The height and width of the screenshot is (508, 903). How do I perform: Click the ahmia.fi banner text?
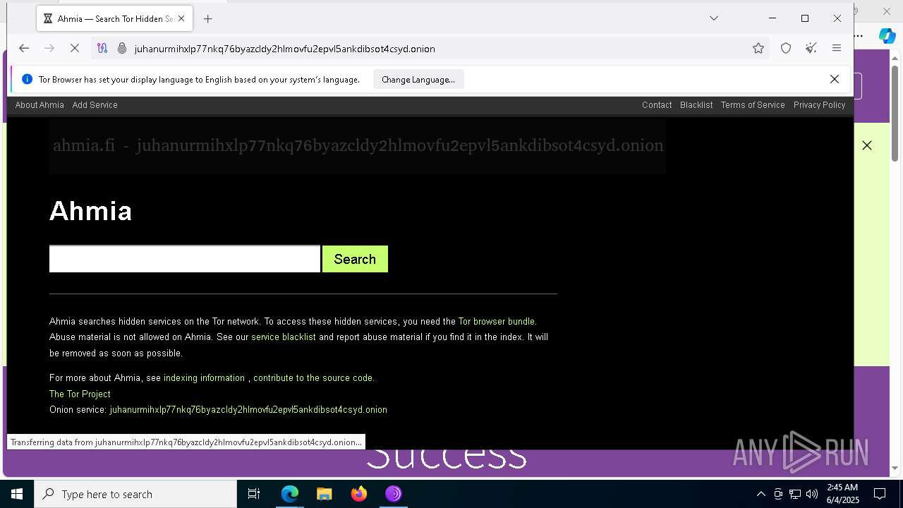pos(358,145)
